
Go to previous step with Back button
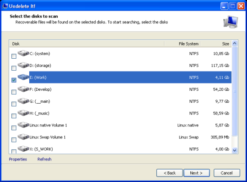click(170, 173)
